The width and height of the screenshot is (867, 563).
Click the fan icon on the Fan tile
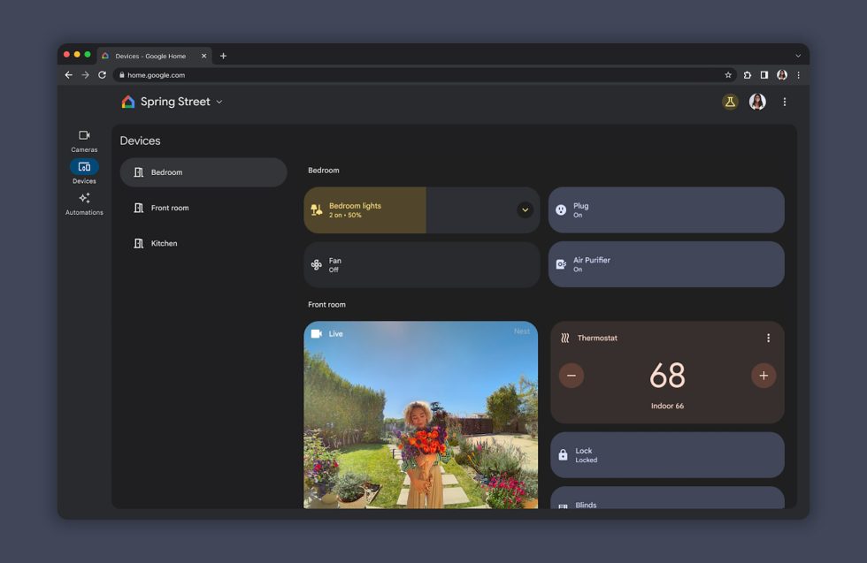point(317,263)
